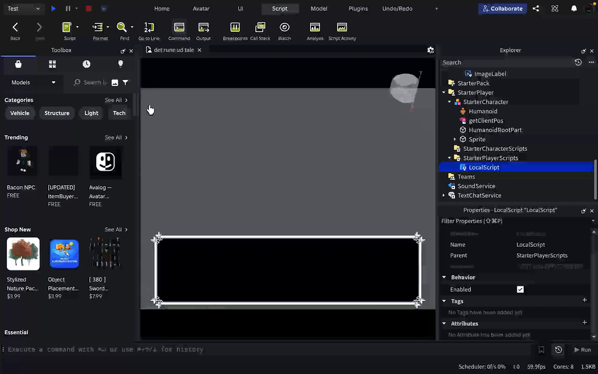The height and width of the screenshot is (374, 598).
Task: Collapse the Behavior properties section
Action: (x=444, y=278)
